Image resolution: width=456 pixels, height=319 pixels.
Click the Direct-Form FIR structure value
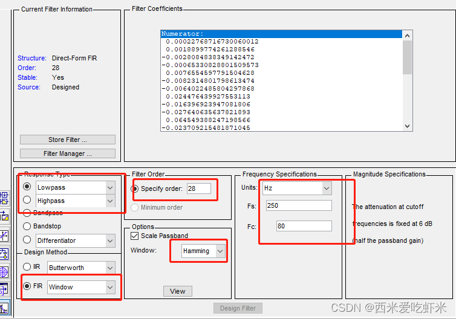74,58
